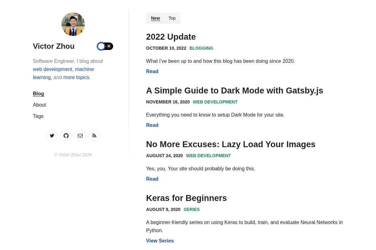Click WEB DEVELOPMENT tag on Lazy Load post
376x250 pixels.
point(208,156)
